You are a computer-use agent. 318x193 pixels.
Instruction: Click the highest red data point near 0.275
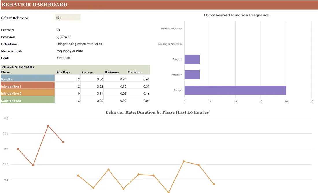click(x=48, y=126)
